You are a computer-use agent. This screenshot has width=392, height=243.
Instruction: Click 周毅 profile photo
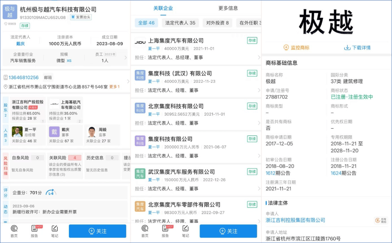coord(91,132)
